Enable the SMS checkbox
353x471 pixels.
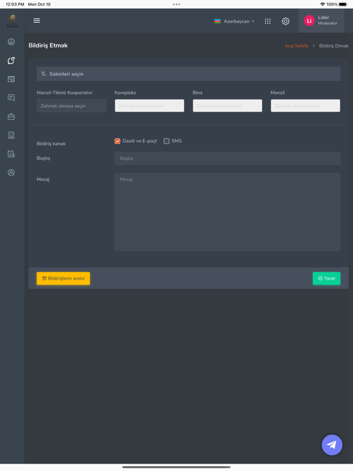166,141
